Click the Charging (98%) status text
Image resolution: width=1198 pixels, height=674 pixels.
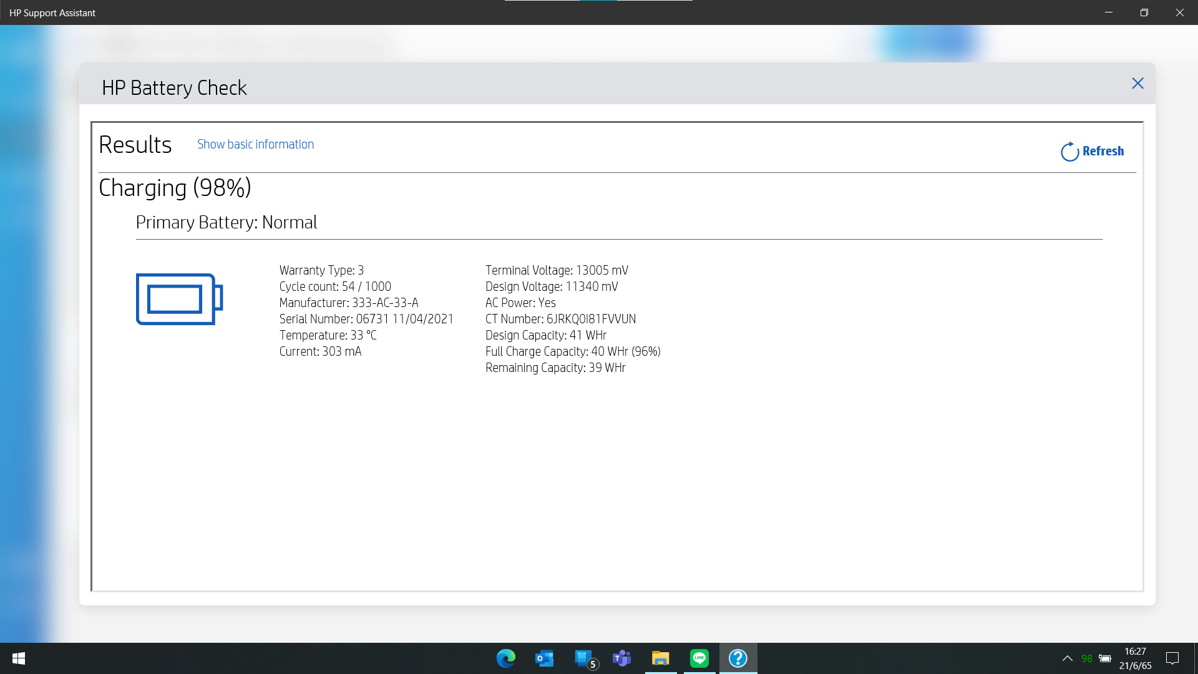(175, 188)
